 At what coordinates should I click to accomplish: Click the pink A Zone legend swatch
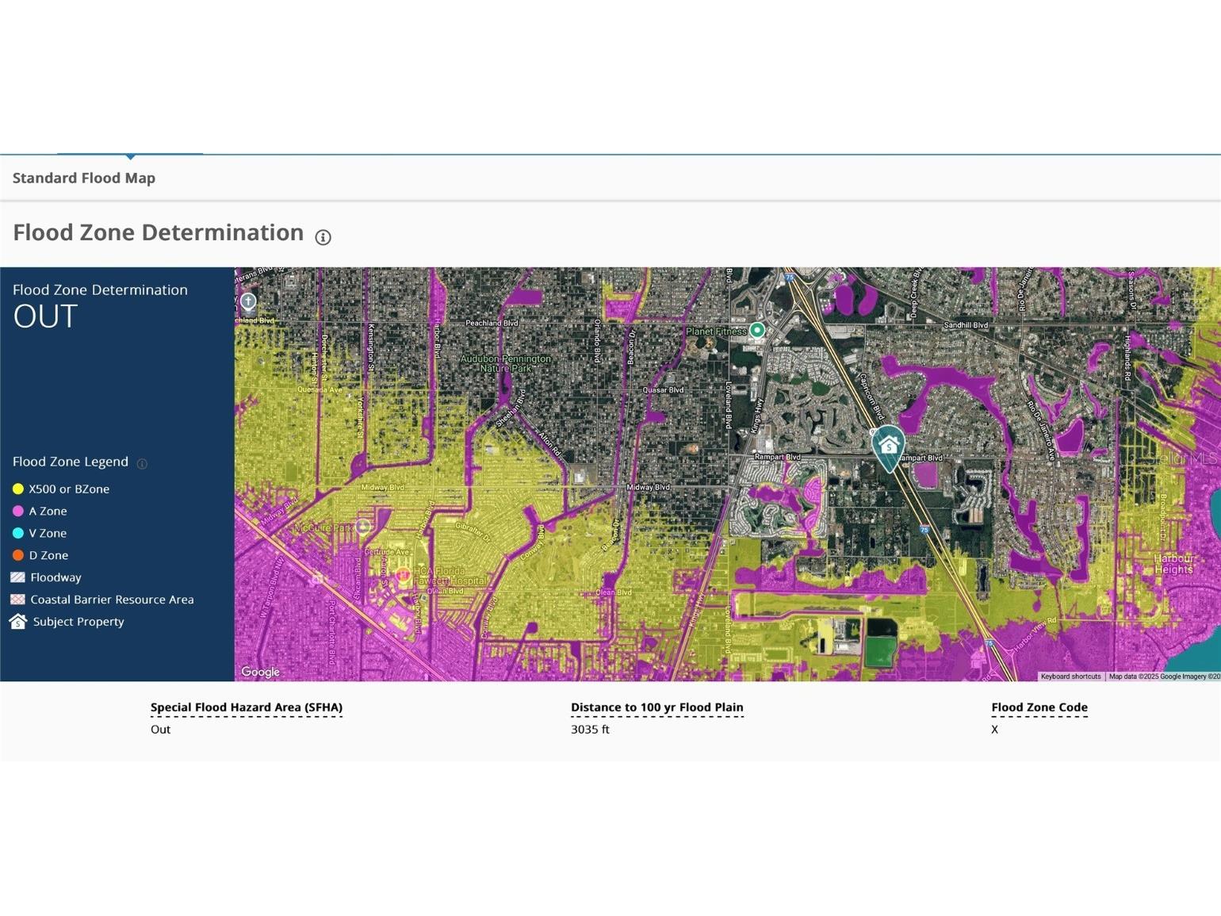click(x=18, y=512)
